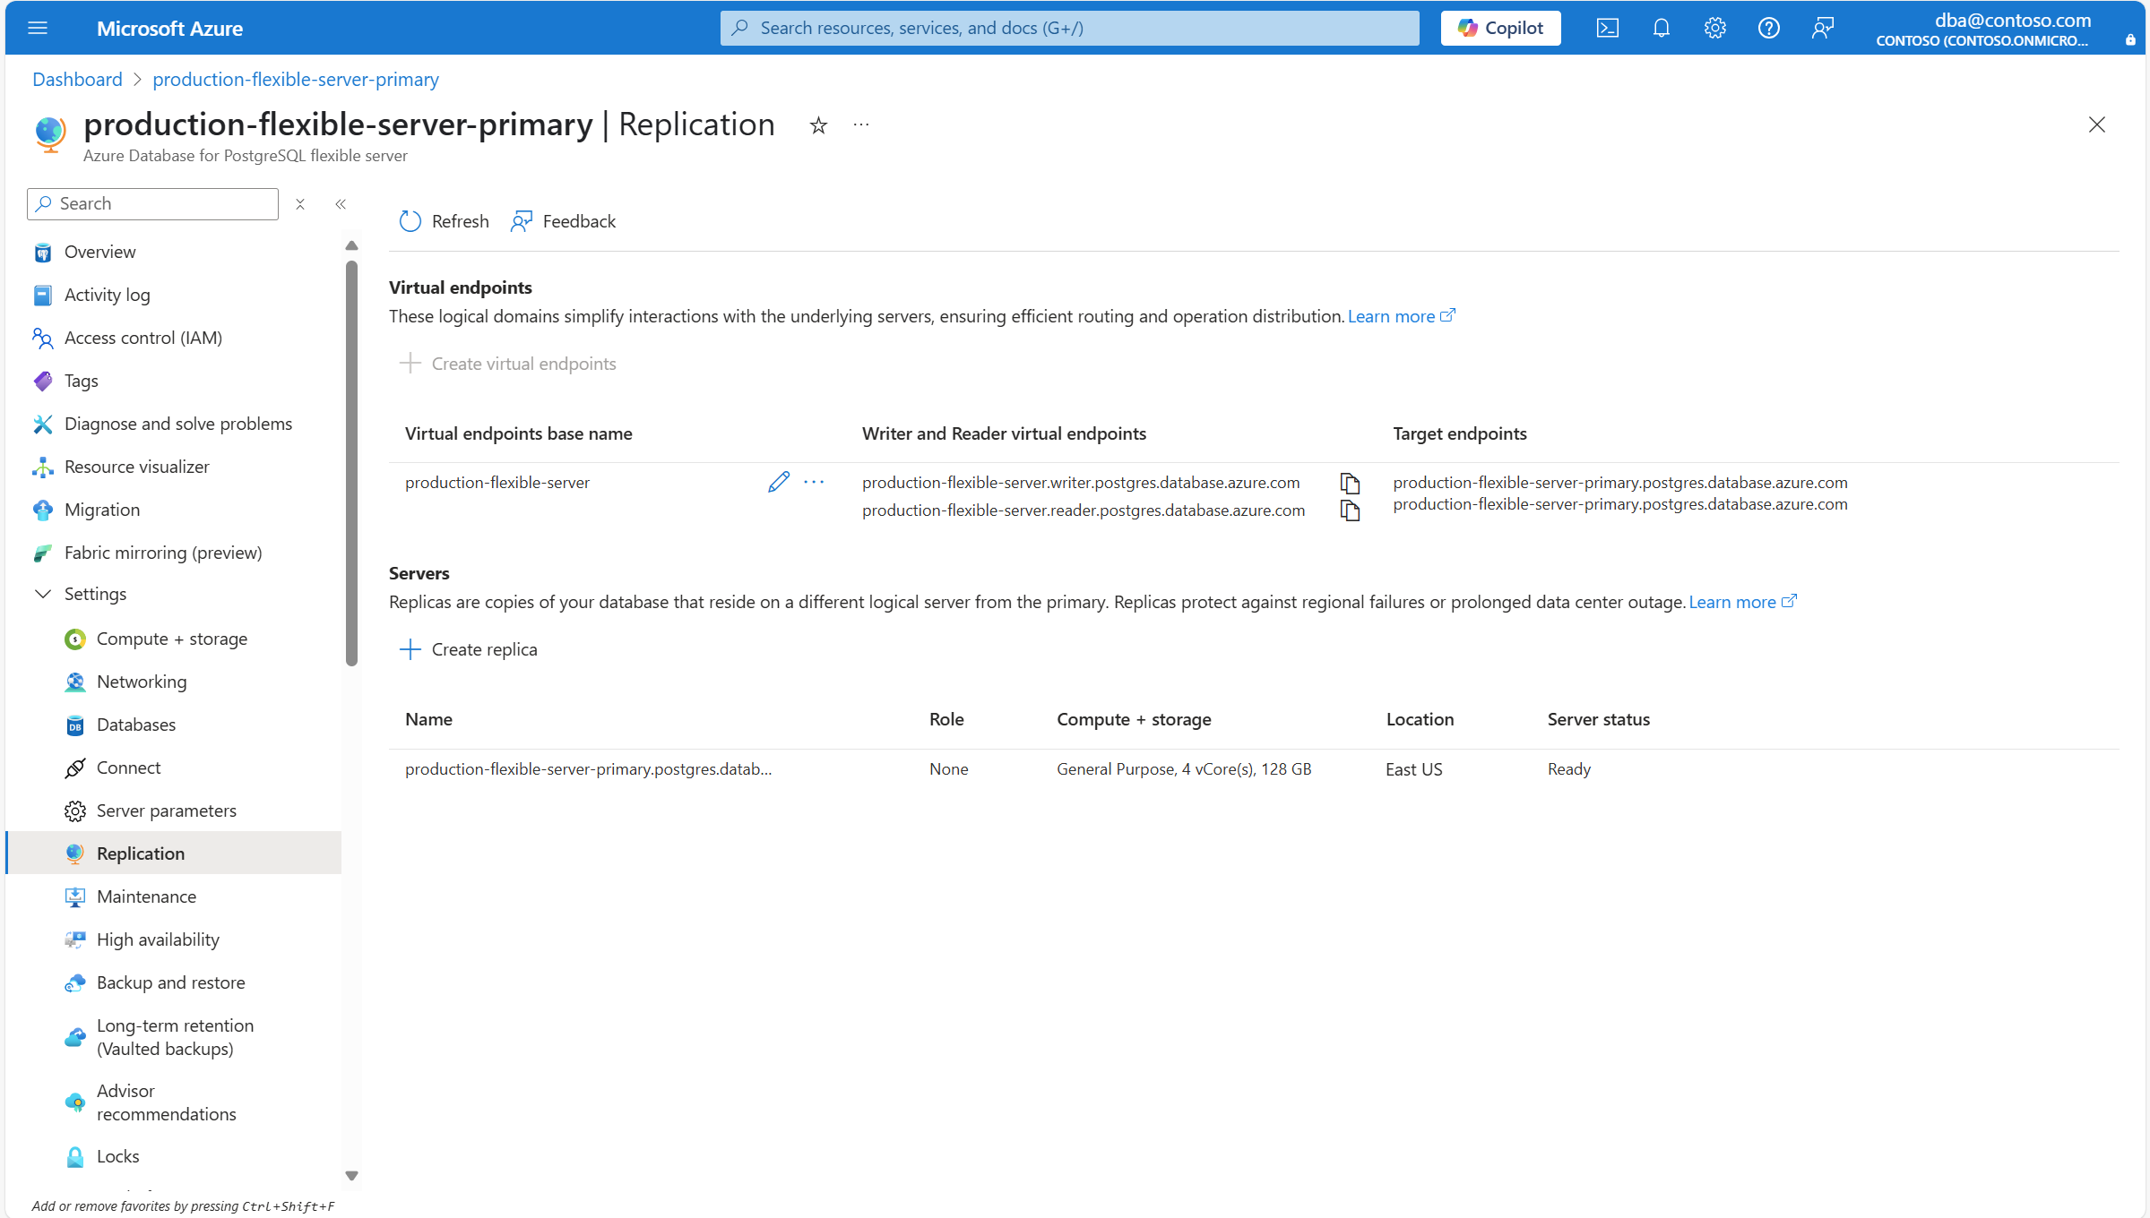Open Cloud Shell from the top bar
Screen dimensions: 2150x1218
tap(1607, 28)
